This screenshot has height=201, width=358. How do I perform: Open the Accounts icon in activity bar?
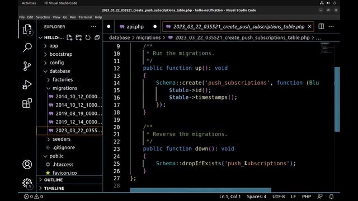point(27,164)
